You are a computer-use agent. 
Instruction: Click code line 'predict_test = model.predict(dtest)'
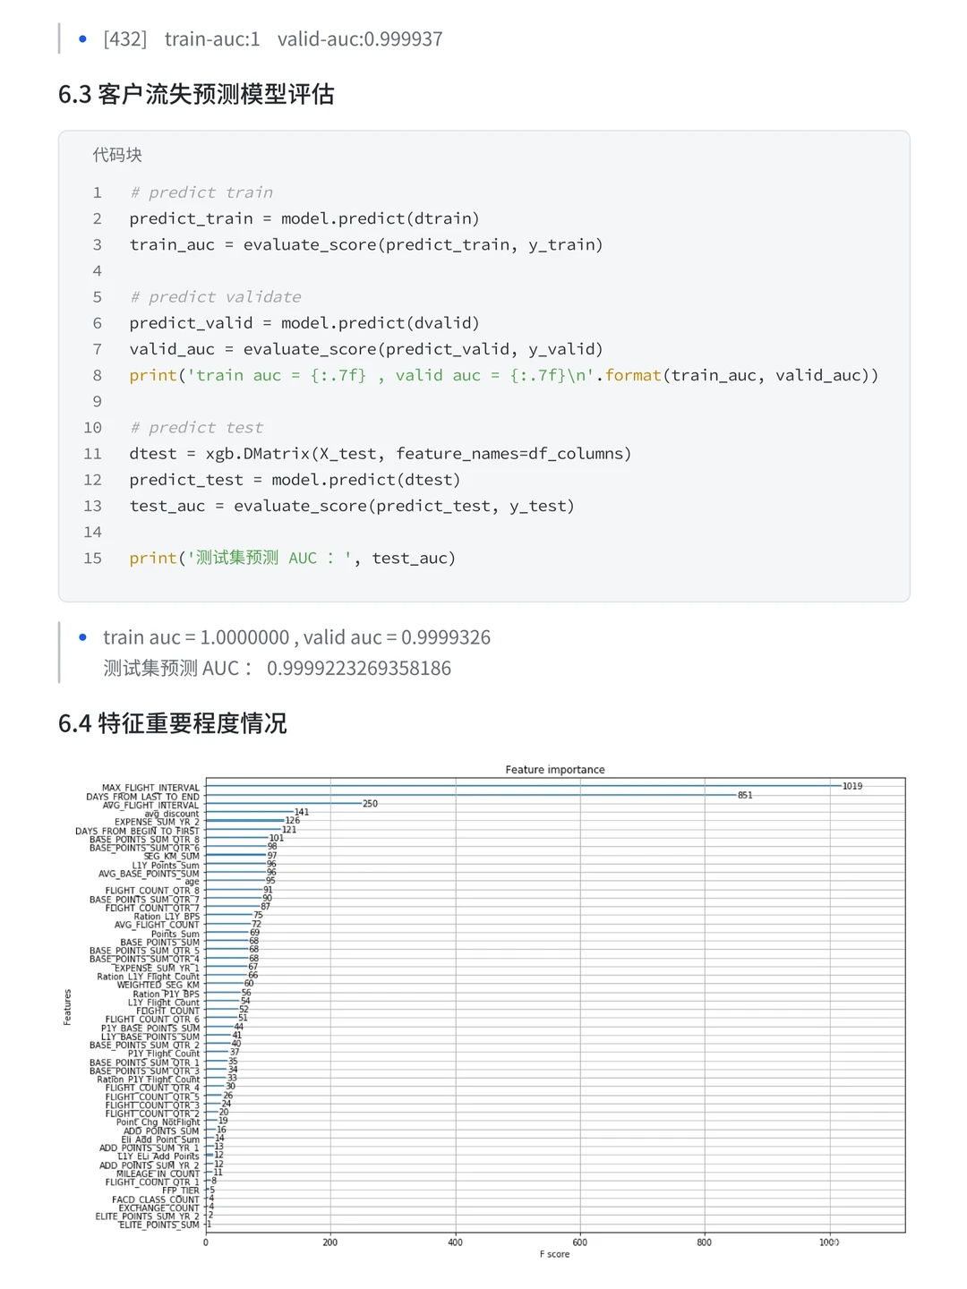[x=295, y=480]
